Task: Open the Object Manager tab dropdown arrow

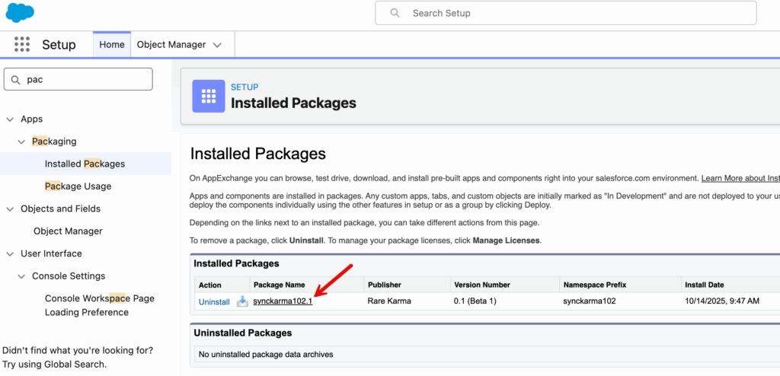Action: point(217,45)
